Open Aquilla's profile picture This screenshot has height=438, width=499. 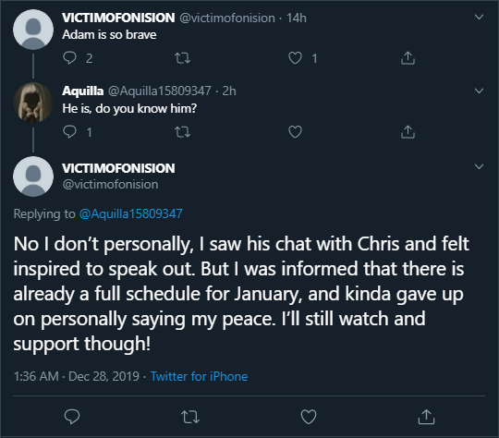tap(33, 103)
